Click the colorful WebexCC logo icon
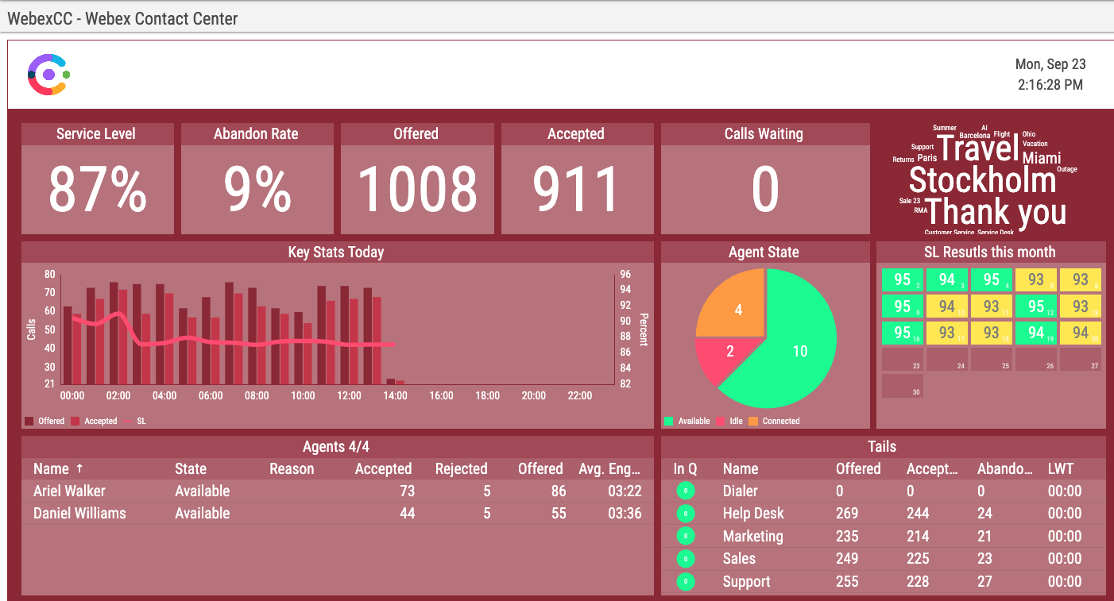This screenshot has height=601, width=1114. click(47, 74)
